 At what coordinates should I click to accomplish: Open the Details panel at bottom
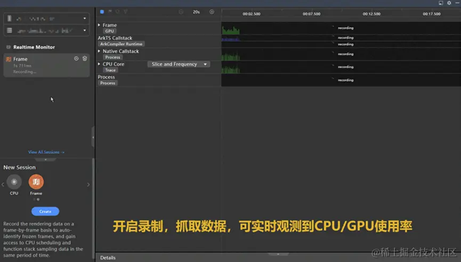click(x=108, y=258)
